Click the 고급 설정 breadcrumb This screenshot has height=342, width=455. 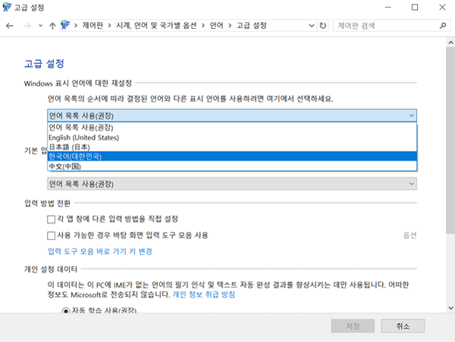click(251, 26)
